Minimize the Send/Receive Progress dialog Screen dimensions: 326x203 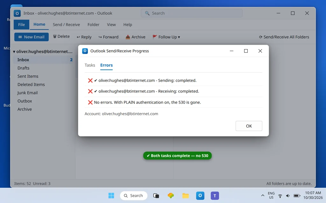tap(231, 51)
